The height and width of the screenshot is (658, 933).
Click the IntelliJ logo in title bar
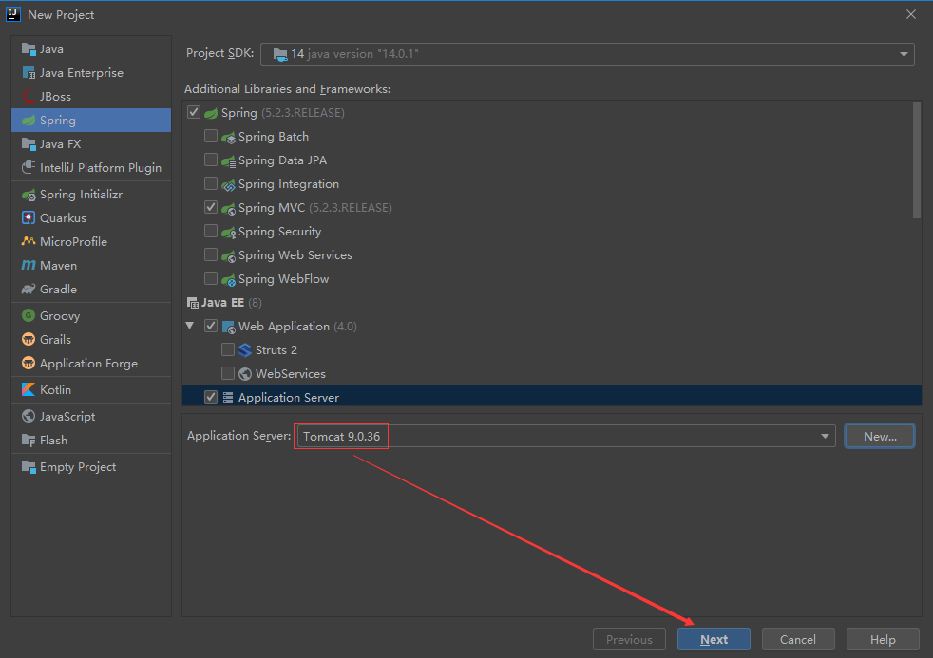point(13,14)
